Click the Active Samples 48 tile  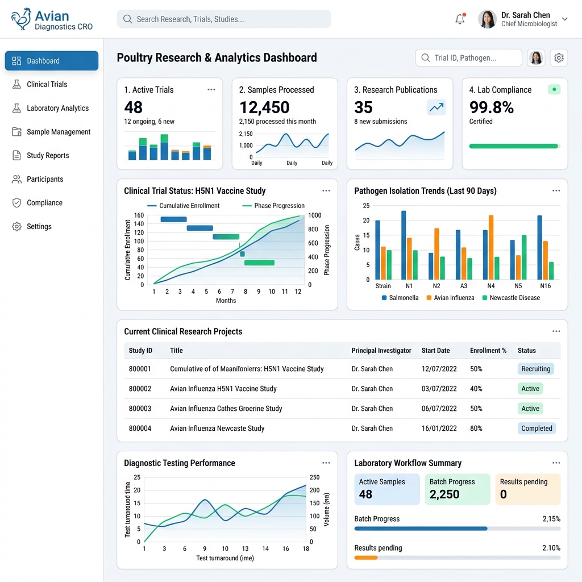[x=386, y=489]
